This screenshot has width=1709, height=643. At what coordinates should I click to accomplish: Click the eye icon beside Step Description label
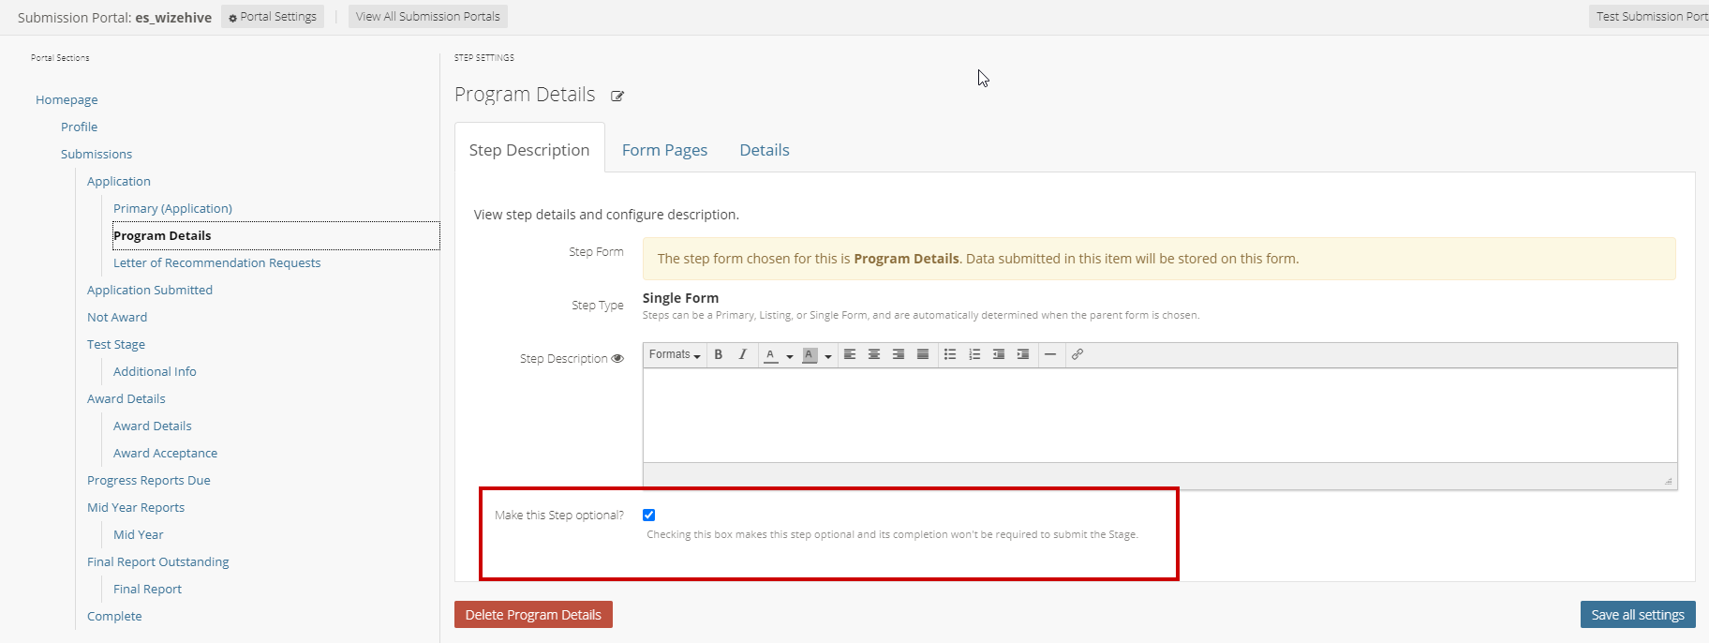(x=617, y=358)
